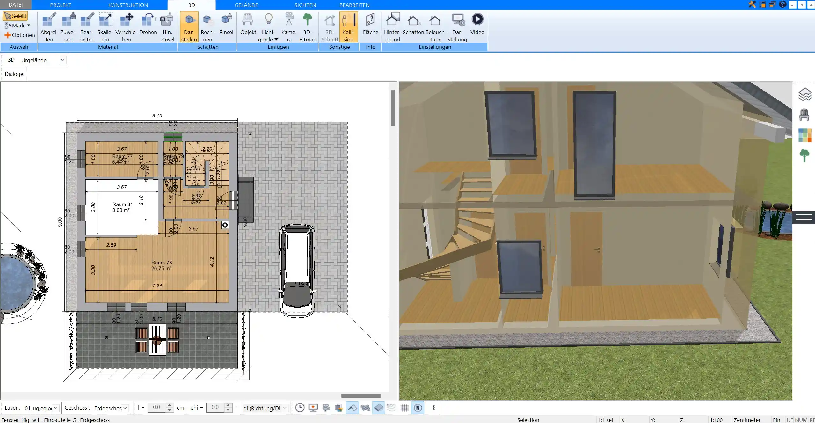Click the Rechnen shadow calculation icon

point(207,27)
